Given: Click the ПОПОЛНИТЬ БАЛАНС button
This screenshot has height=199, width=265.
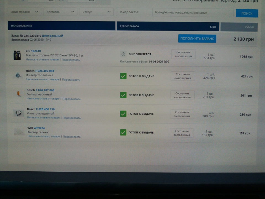Looking at the screenshot, I should (197, 39).
